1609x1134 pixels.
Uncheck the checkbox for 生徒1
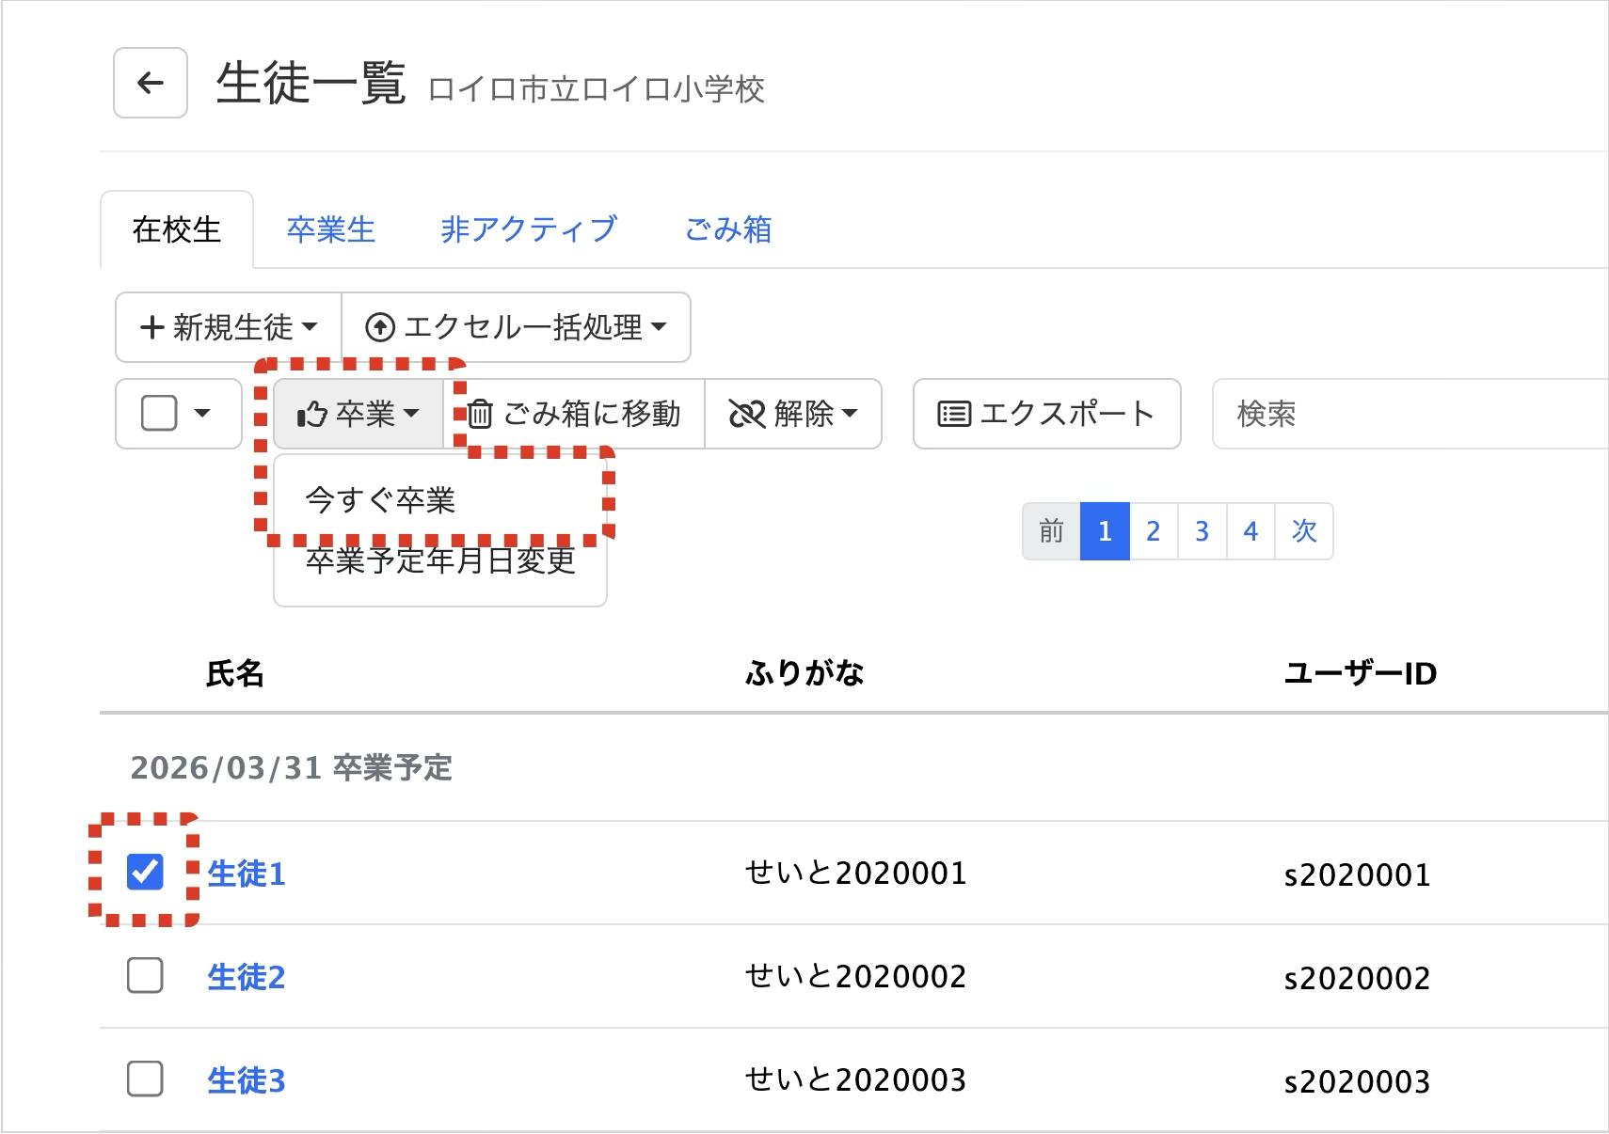tap(145, 872)
